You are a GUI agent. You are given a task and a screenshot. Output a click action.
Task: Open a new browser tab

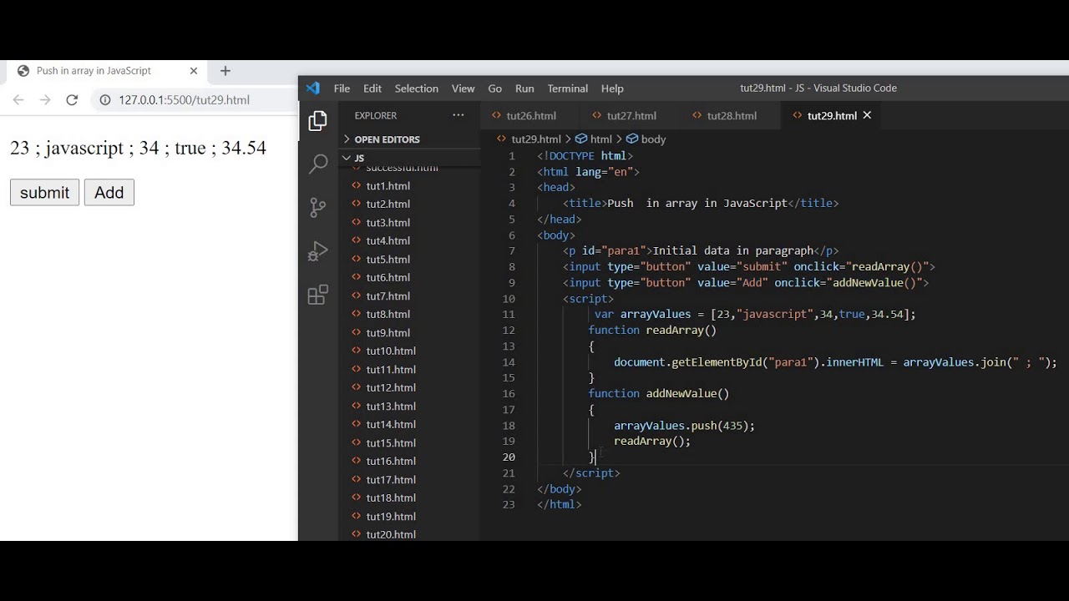pyautogui.click(x=225, y=71)
